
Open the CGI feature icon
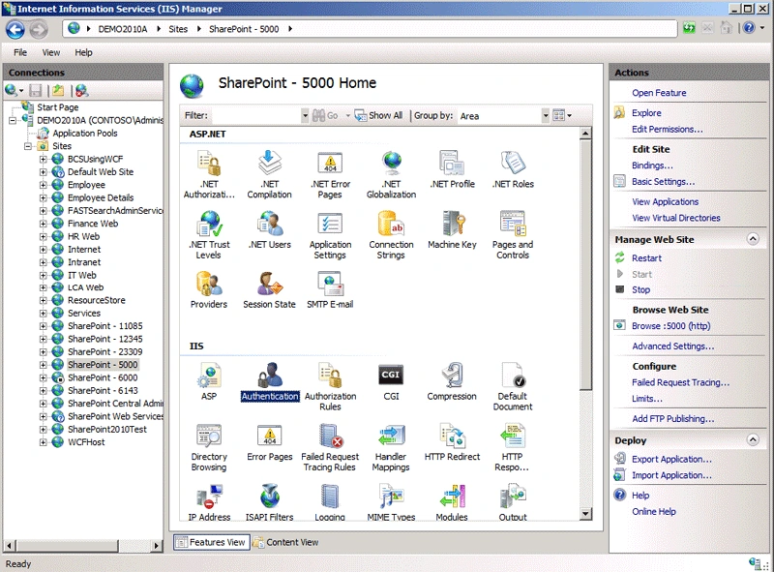(x=391, y=381)
